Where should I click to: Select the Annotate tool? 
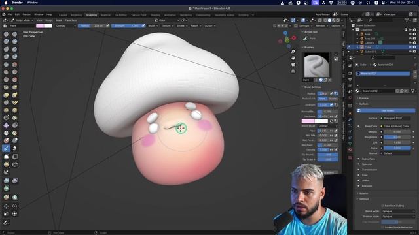point(6,222)
